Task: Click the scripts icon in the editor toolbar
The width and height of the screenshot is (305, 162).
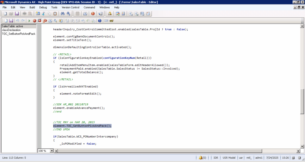Action: click(61, 21)
